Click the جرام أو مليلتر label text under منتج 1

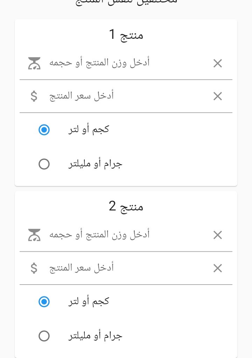[x=95, y=164]
